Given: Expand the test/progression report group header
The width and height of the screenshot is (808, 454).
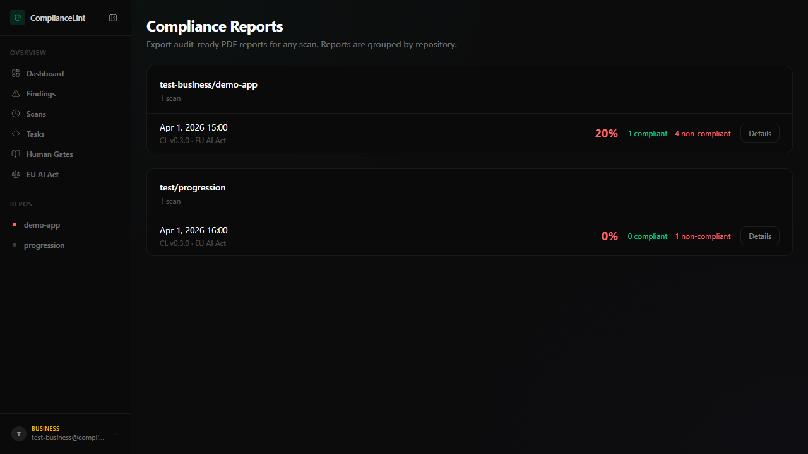Looking at the screenshot, I should coord(469,193).
